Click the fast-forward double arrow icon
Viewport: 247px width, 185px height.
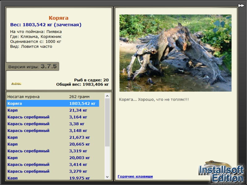(x=241, y=6)
